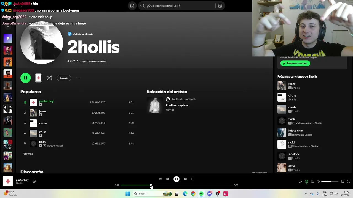The image size is (353, 198).
Task: Toggle artist shuffle next to the green button
Action: point(49,78)
